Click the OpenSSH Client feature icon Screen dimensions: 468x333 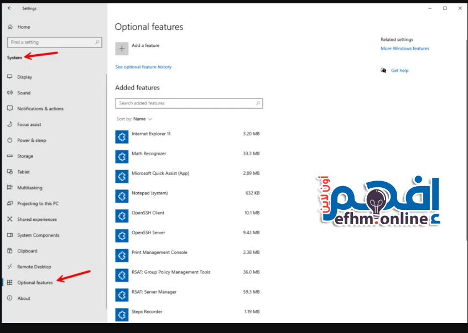click(122, 216)
